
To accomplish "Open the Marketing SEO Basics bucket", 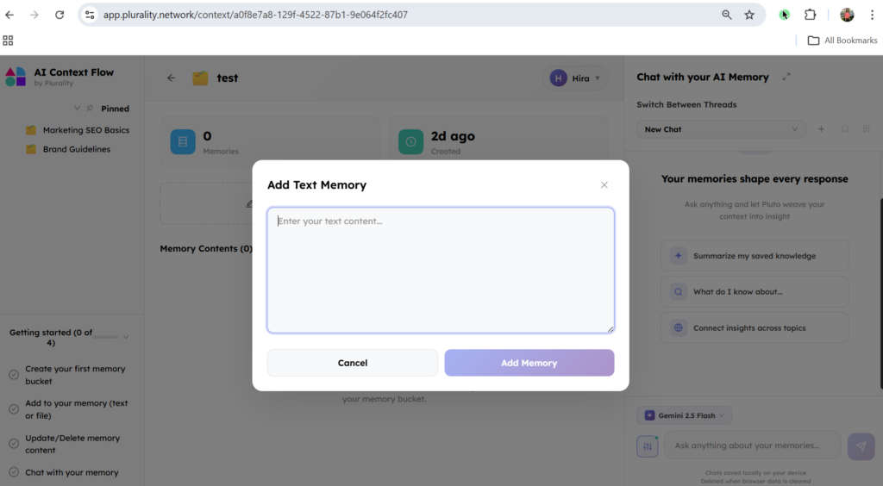I will [77, 130].
